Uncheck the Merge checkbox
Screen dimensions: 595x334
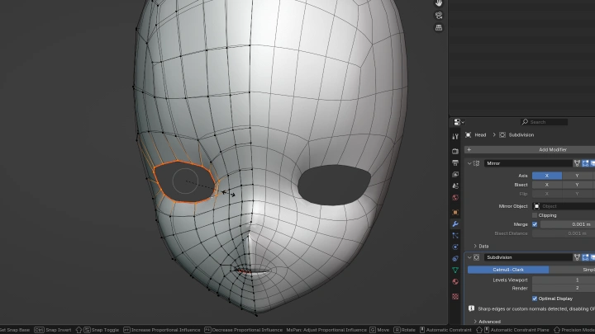click(x=535, y=224)
